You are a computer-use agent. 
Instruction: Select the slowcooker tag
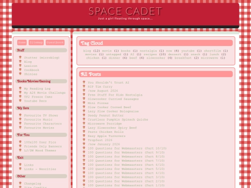[x=156, y=58]
